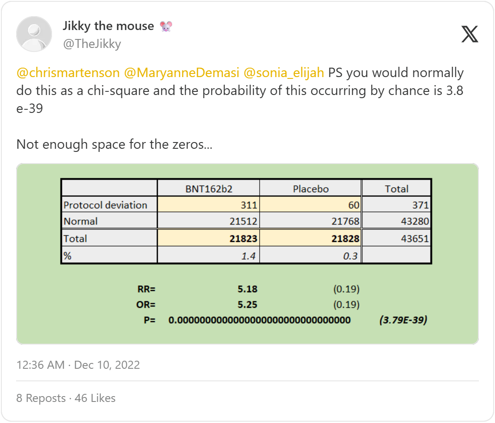Screen dimensions: 495x423
Task: Select the cell showing 311
Action: [248, 205]
